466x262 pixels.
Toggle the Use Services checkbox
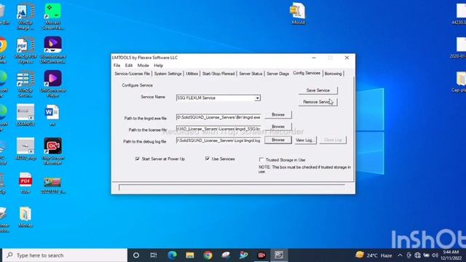207,159
